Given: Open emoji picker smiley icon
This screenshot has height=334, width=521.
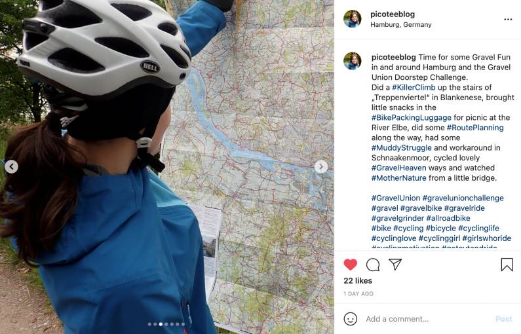Looking at the screenshot, I should pyautogui.click(x=350, y=319).
